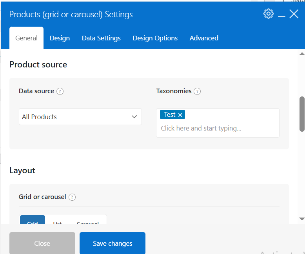The height and width of the screenshot is (254, 305).
Task: Click the scroll up arrow
Action: pos(302,54)
